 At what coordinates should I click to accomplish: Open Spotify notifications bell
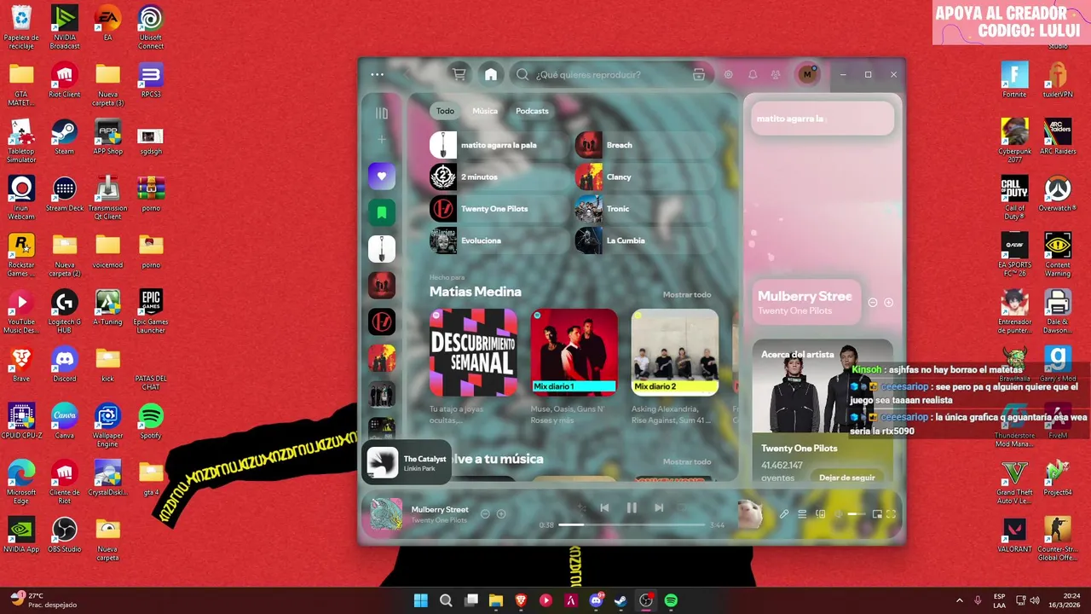tap(753, 74)
